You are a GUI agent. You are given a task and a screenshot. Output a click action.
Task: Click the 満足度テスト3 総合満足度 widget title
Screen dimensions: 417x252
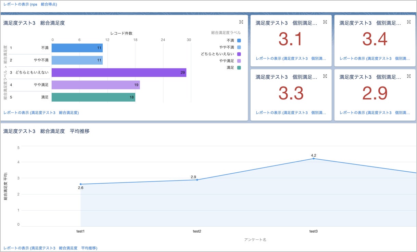click(x=34, y=23)
